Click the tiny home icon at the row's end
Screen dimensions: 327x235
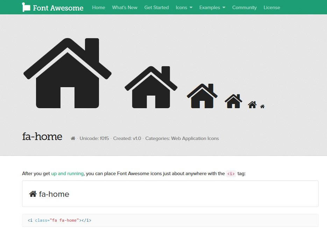(262, 106)
